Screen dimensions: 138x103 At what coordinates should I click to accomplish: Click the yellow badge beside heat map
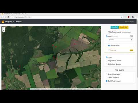tap(131, 50)
